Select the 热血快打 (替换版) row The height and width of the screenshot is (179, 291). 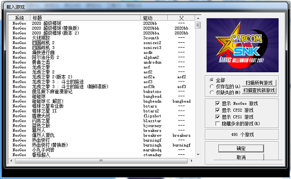[101, 145]
